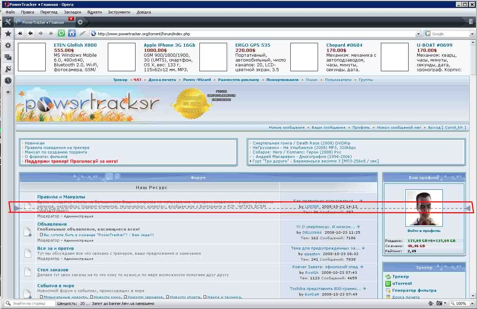Toggle fit-to-width in the status bar
This screenshot has height=309, width=477.
tap(431, 303)
